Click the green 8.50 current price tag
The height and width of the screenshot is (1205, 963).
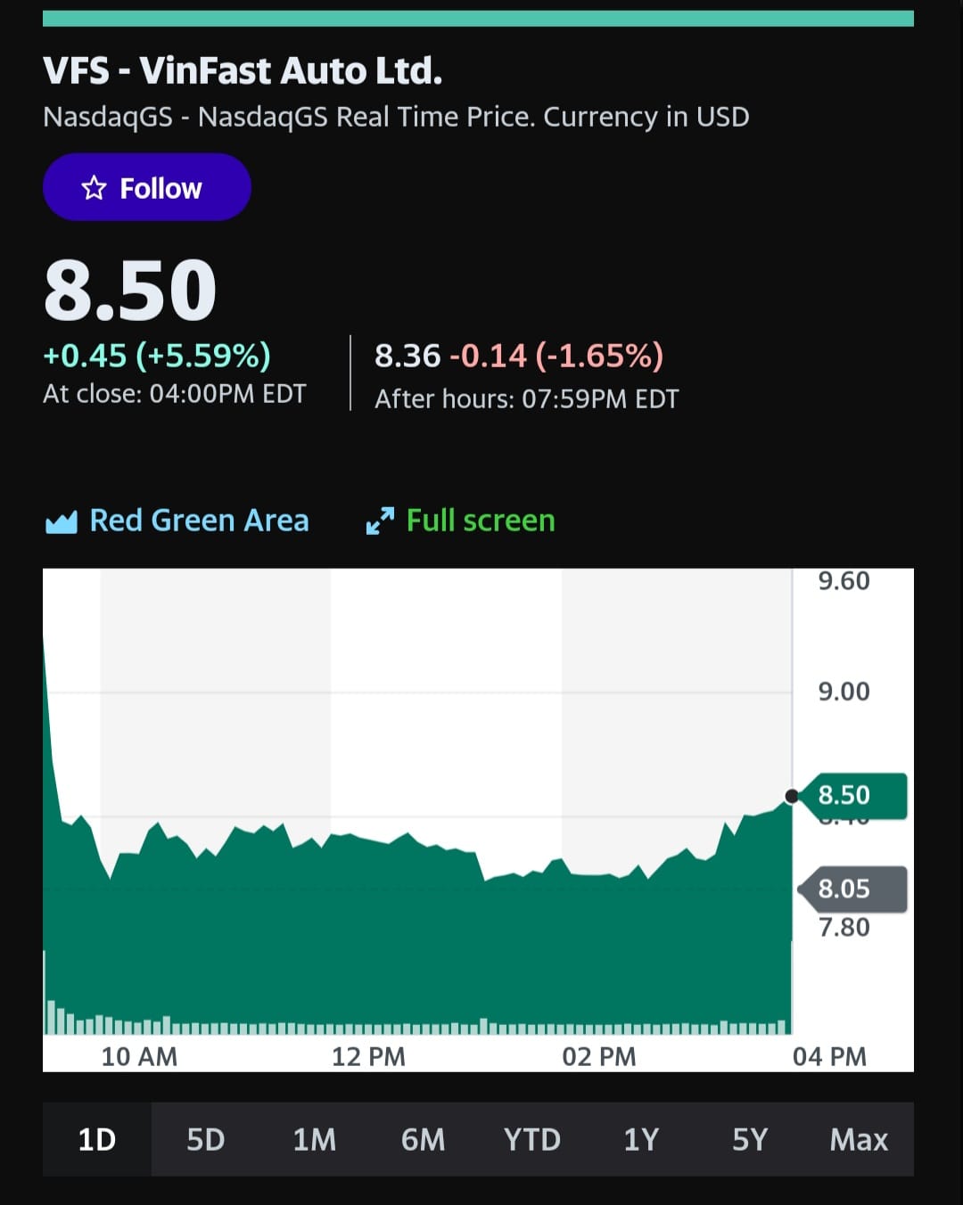[852, 795]
